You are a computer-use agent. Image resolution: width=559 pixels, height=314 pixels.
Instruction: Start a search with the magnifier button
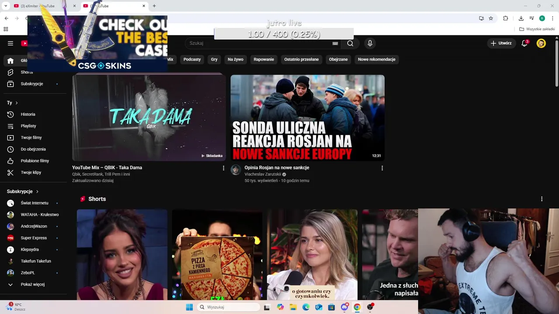[x=350, y=43]
